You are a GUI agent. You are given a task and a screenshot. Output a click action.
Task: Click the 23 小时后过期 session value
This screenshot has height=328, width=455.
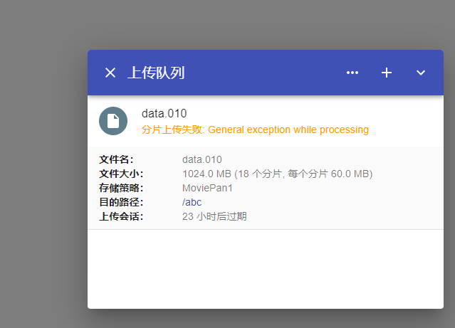click(214, 216)
